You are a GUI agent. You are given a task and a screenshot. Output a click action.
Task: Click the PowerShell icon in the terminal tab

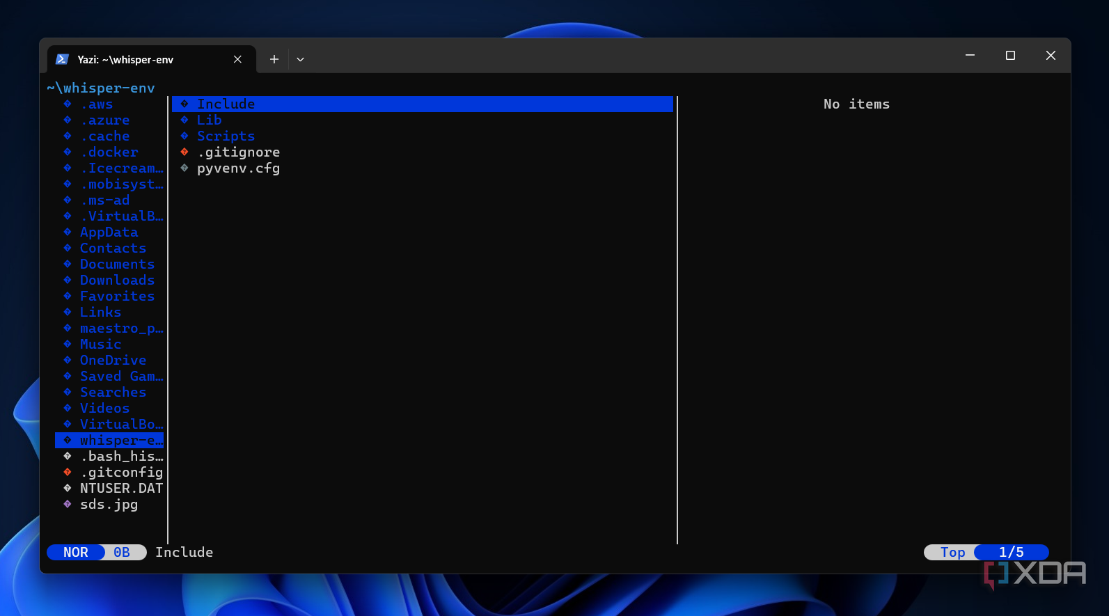click(62, 59)
